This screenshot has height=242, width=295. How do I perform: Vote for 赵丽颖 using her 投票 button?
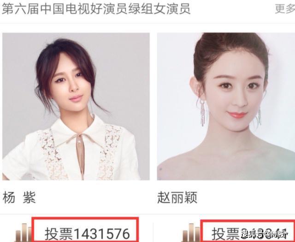pyautogui.click(x=248, y=231)
